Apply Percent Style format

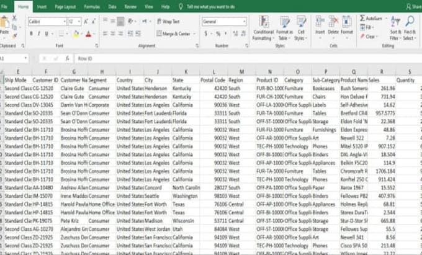(x=218, y=34)
